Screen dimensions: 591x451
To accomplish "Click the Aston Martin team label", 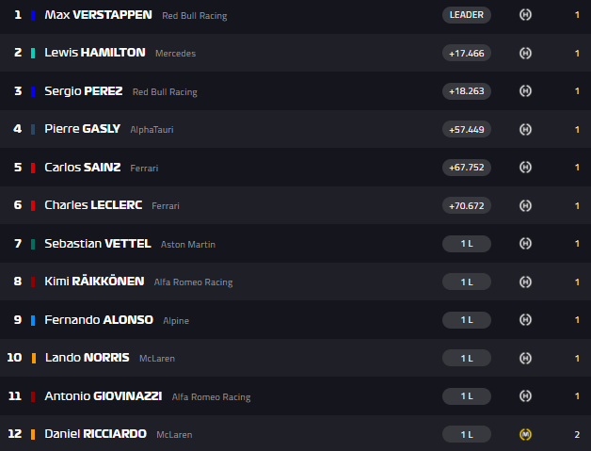I will click(187, 245).
